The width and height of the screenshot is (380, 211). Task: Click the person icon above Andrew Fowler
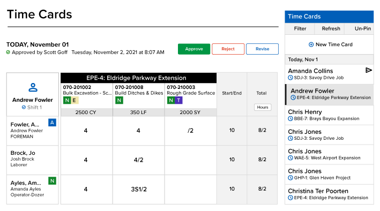click(33, 87)
